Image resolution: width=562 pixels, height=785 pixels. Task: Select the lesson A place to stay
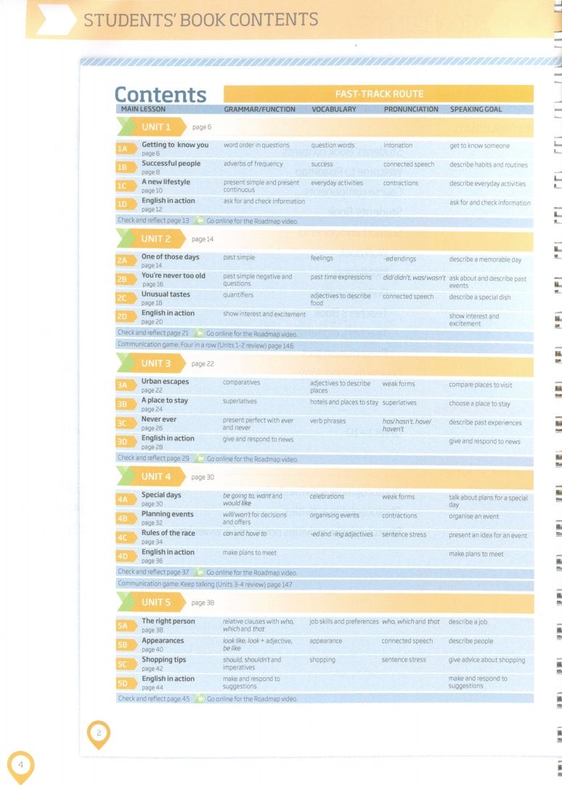(165, 400)
